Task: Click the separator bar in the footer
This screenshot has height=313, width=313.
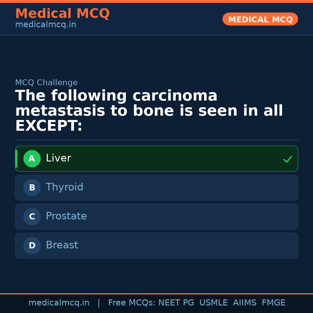Action: (99, 303)
